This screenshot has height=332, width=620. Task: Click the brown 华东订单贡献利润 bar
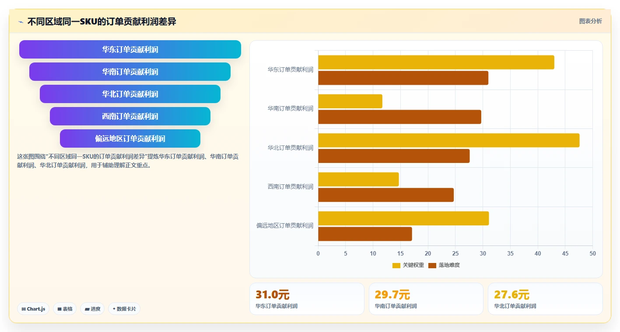point(403,78)
